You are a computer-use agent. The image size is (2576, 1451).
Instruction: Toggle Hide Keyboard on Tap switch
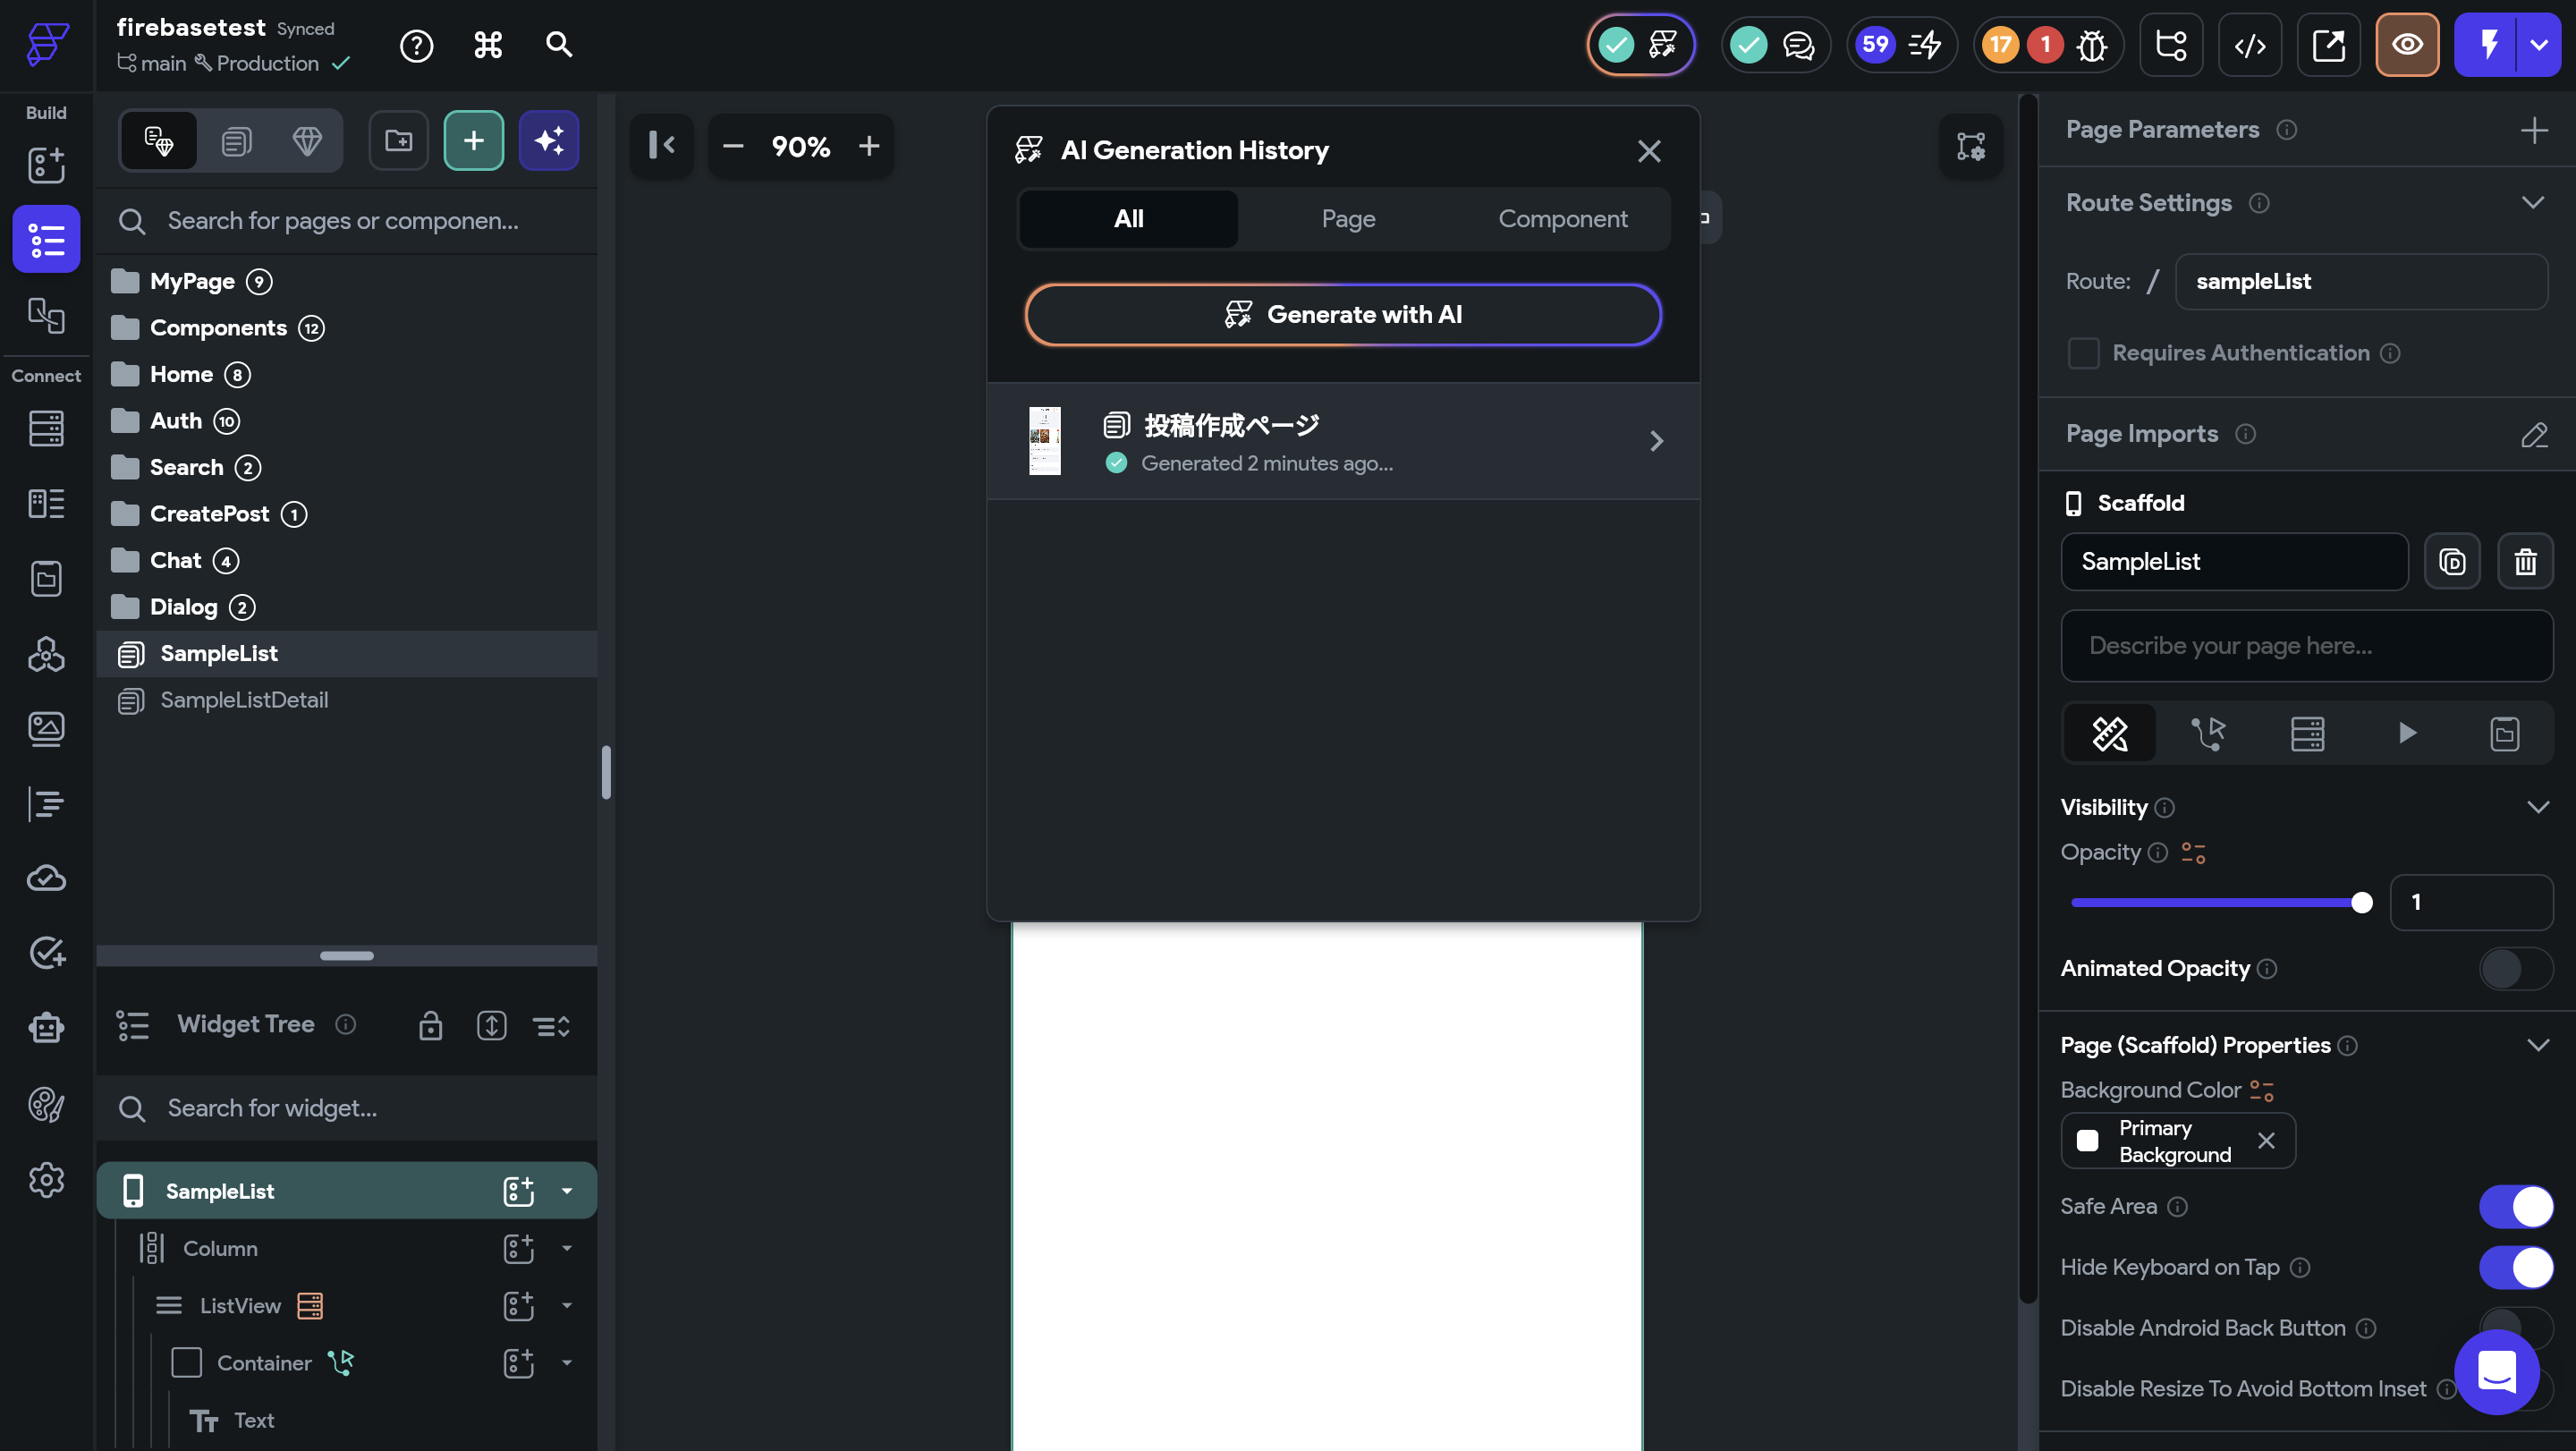point(2515,1268)
